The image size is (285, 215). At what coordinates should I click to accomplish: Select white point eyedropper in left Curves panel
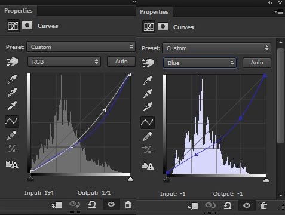click(x=12, y=106)
